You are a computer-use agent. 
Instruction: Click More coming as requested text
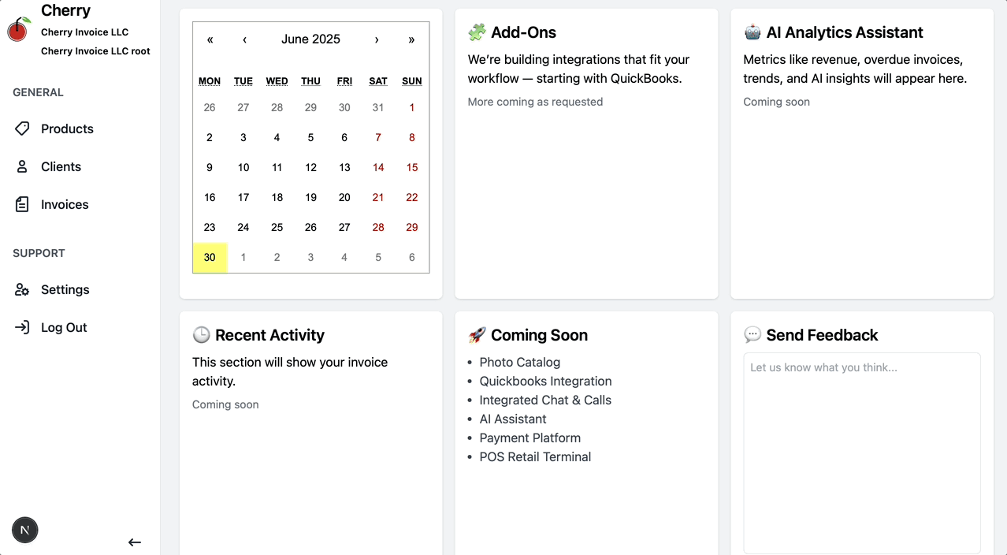(x=535, y=102)
